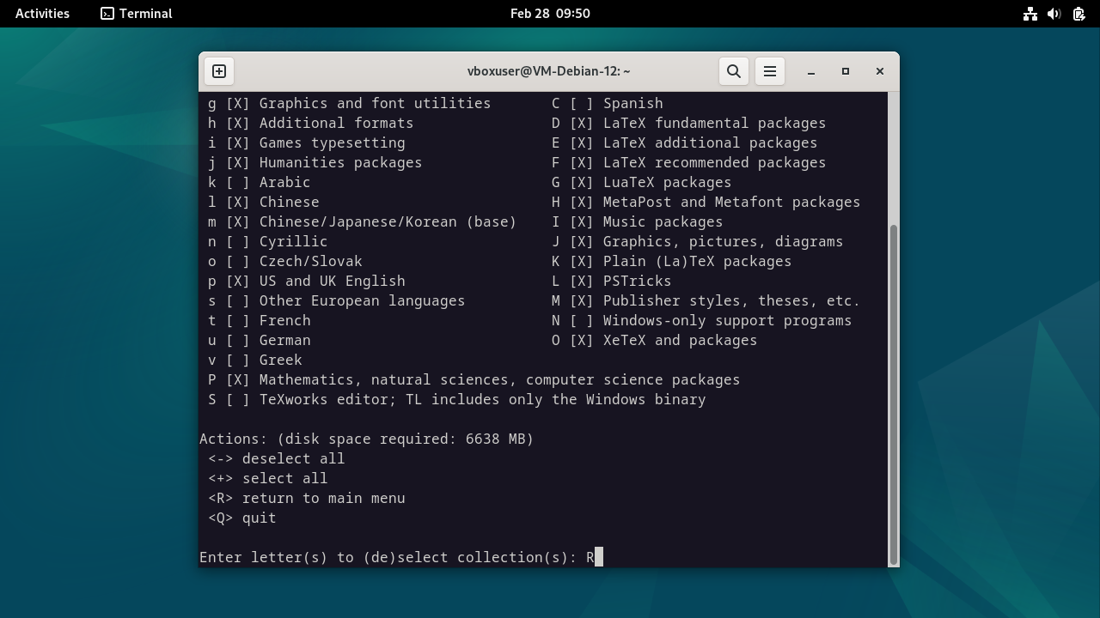This screenshot has height=618, width=1100.
Task: Open the terminal hamburger menu
Action: (770, 71)
